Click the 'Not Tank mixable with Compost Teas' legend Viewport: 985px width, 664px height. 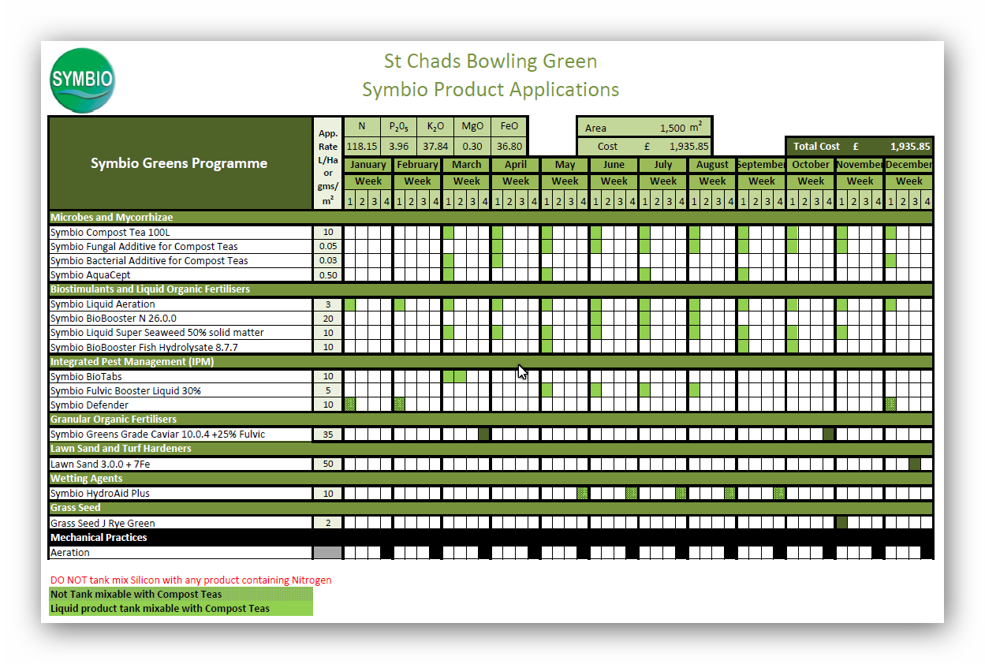pos(181,595)
